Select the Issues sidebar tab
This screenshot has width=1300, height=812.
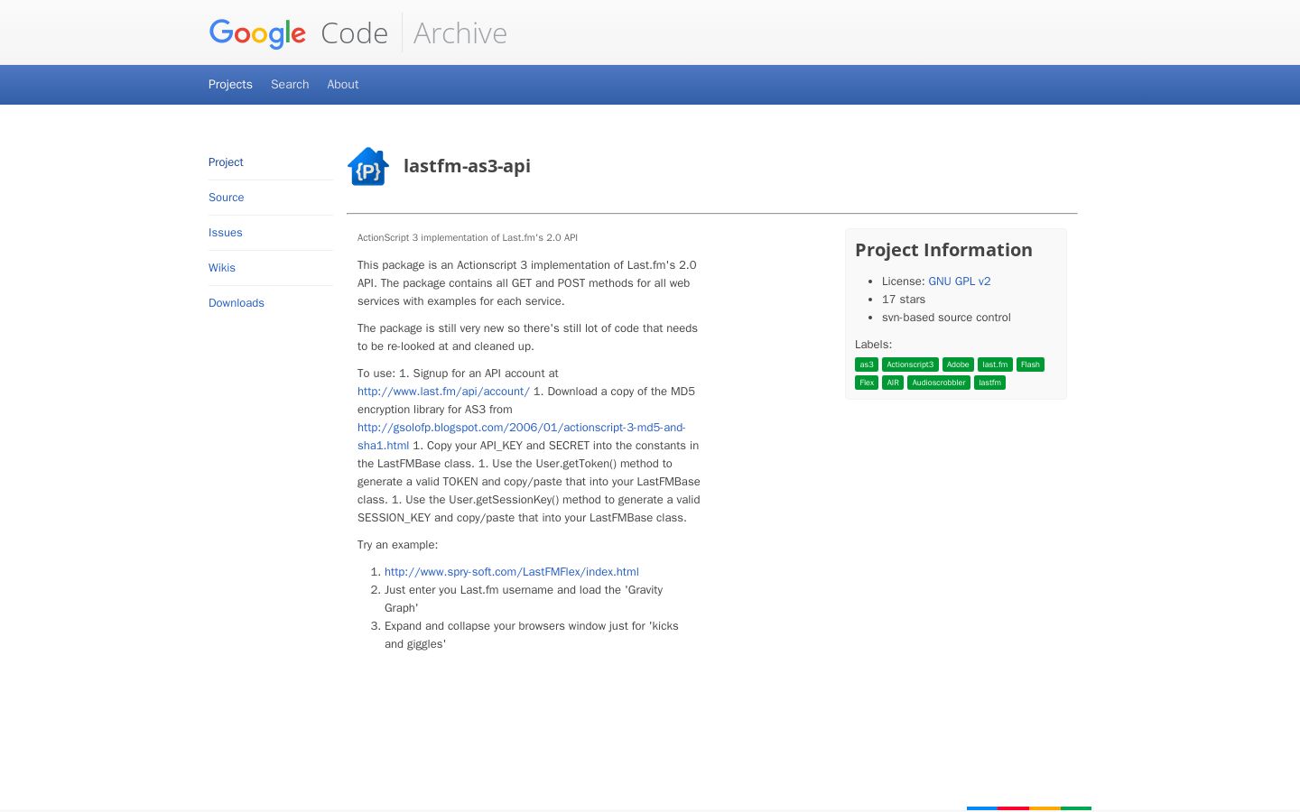pyautogui.click(x=225, y=233)
